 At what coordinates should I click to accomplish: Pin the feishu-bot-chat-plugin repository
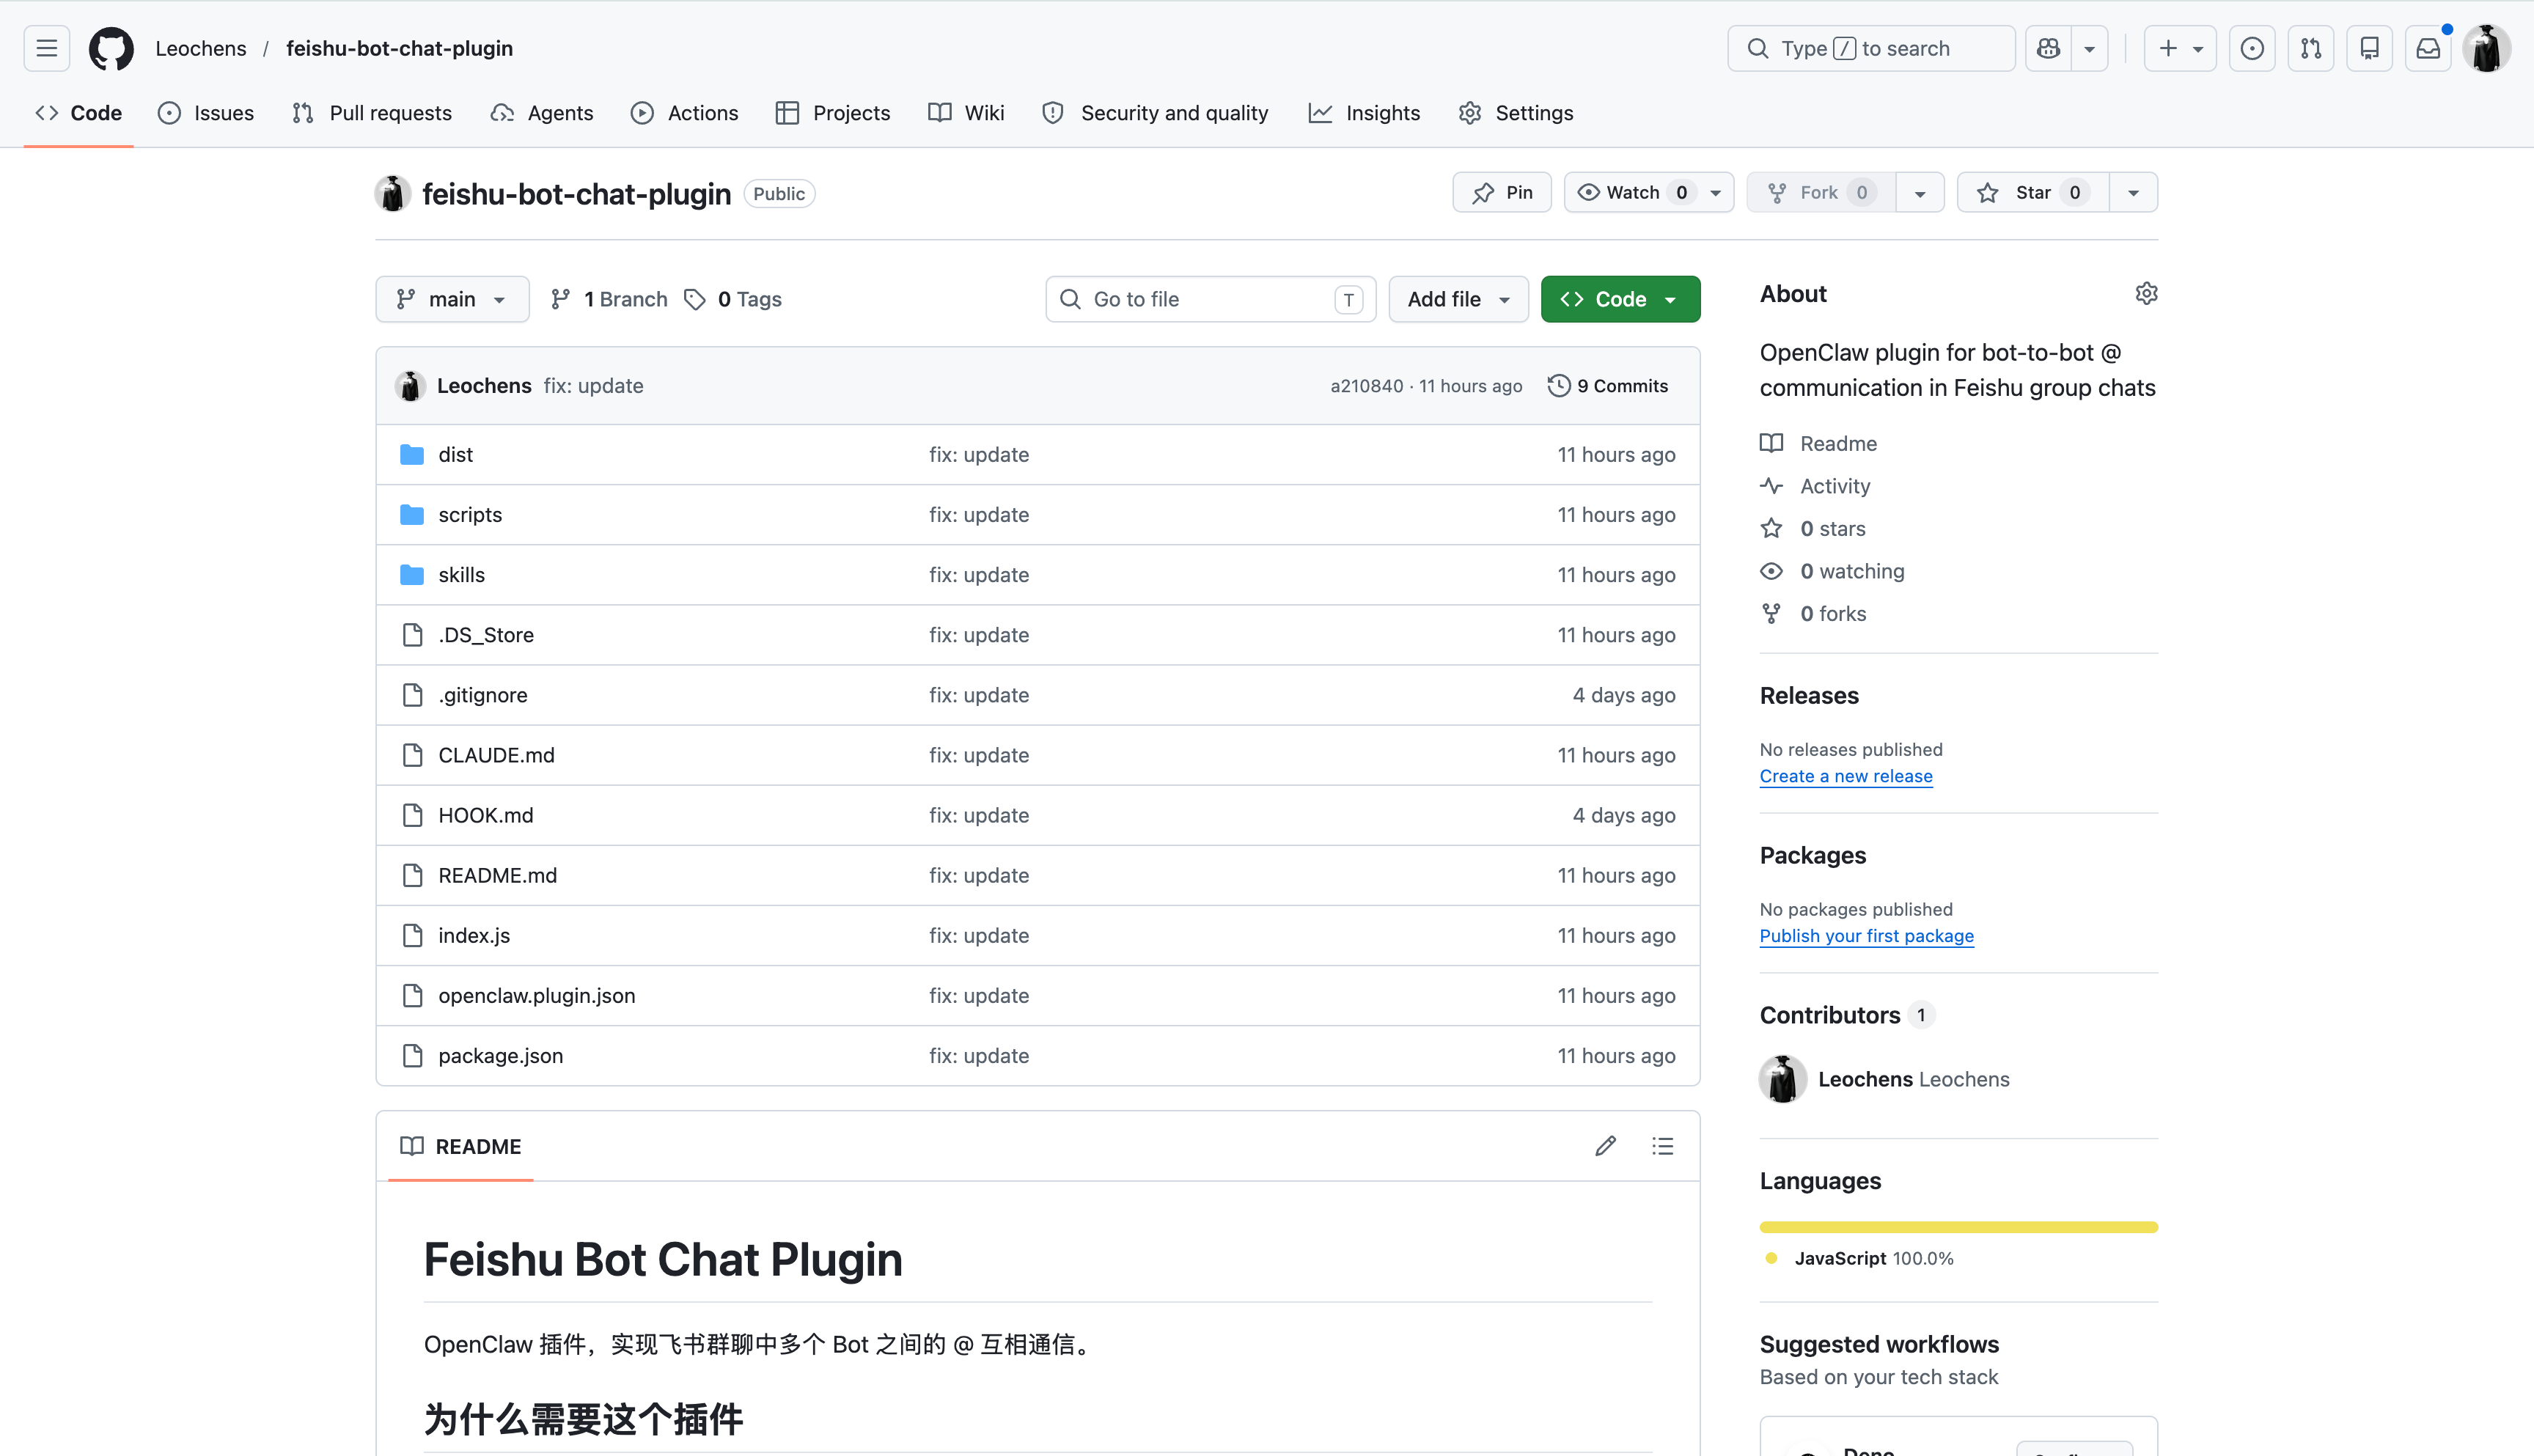pos(1502,192)
